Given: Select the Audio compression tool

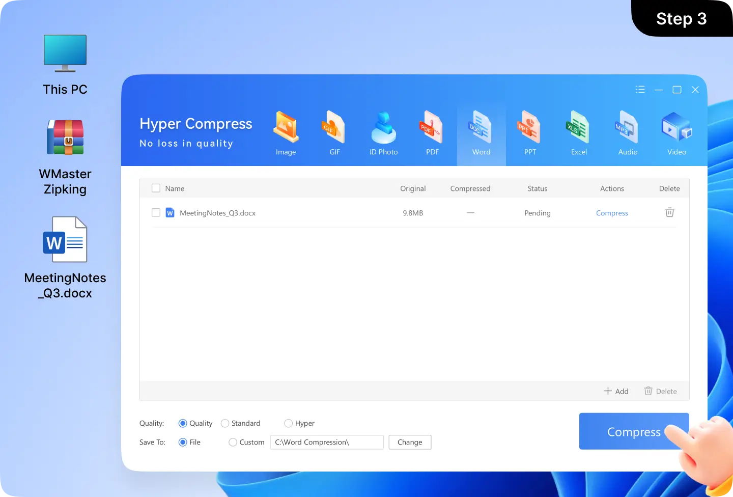Looking at the screenshot, I should point(628,133).
